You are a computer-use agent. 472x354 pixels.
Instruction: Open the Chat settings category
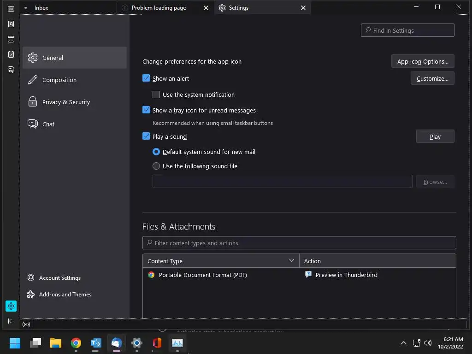pos(74,124)
